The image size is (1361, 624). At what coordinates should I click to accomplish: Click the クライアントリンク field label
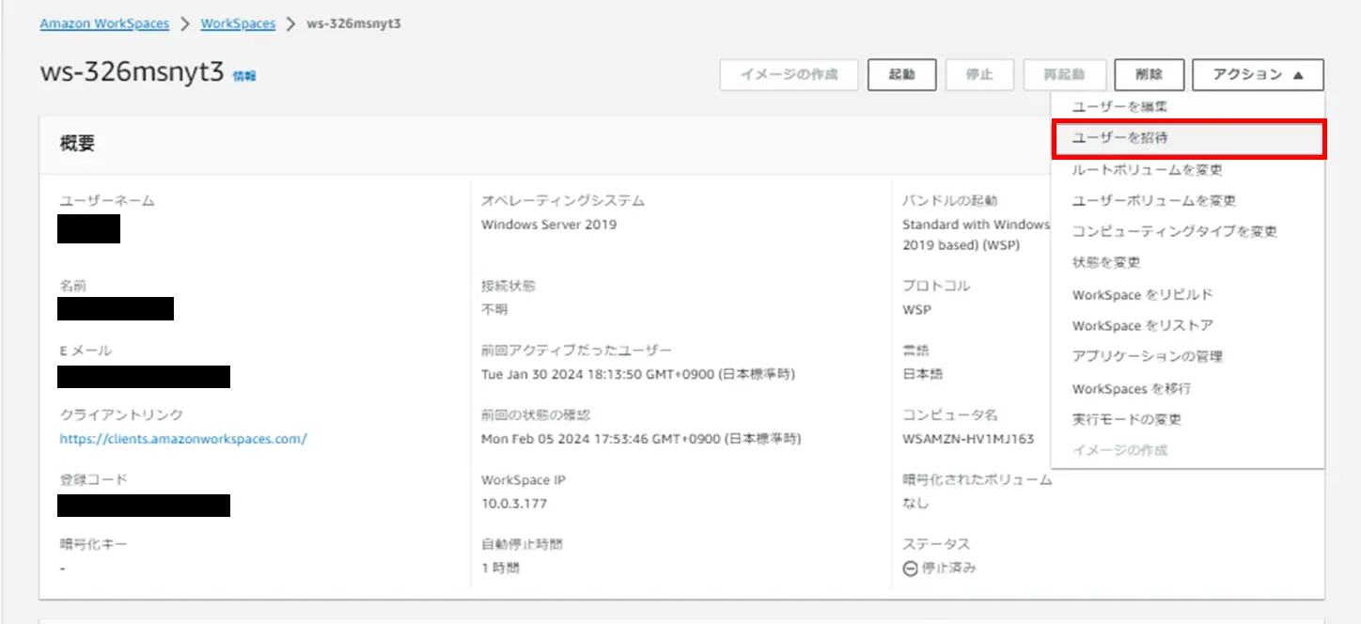(121, 414)
